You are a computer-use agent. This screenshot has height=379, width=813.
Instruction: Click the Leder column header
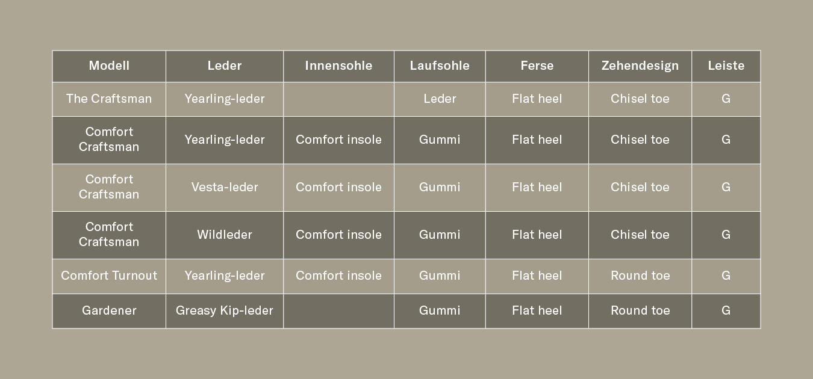pyautogui.click(x=225, y=66)
